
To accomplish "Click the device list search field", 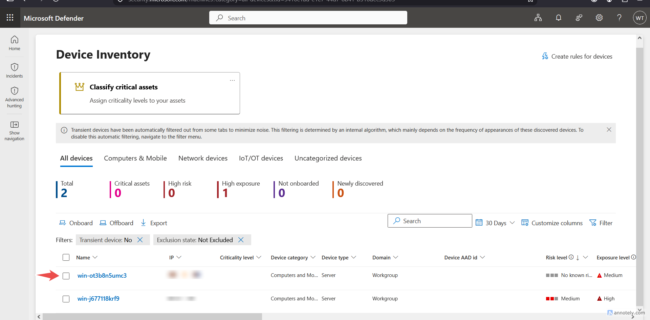I will click(430, 221).
